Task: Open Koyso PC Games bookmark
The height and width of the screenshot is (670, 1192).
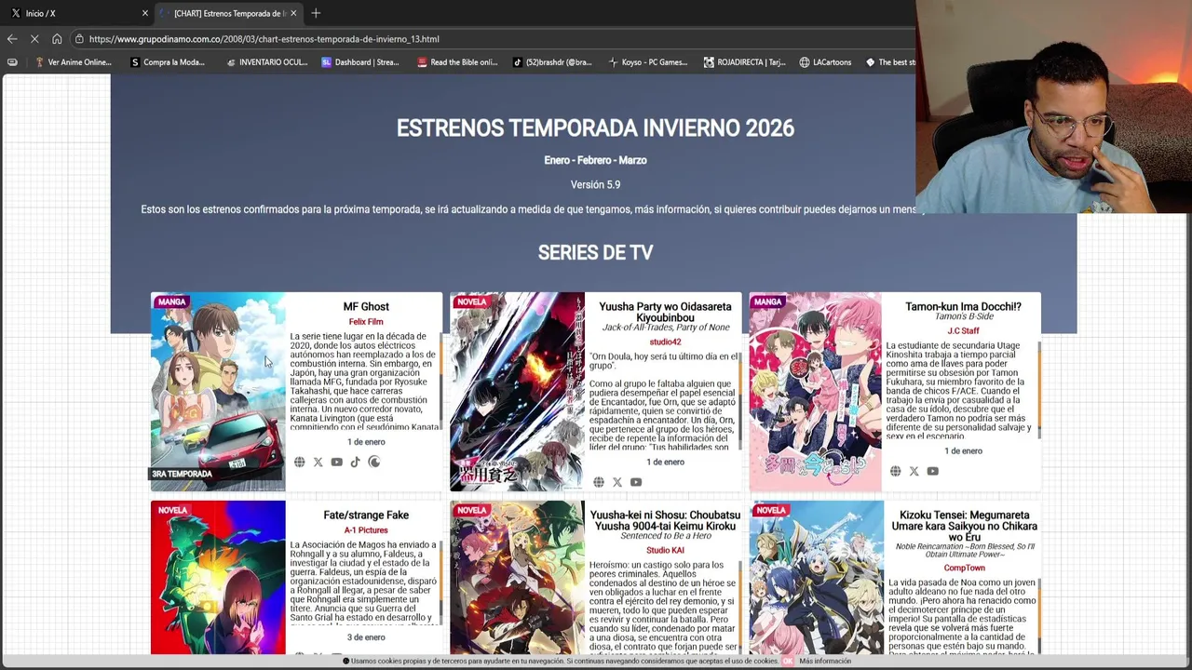Action: [x=648, y=62]
